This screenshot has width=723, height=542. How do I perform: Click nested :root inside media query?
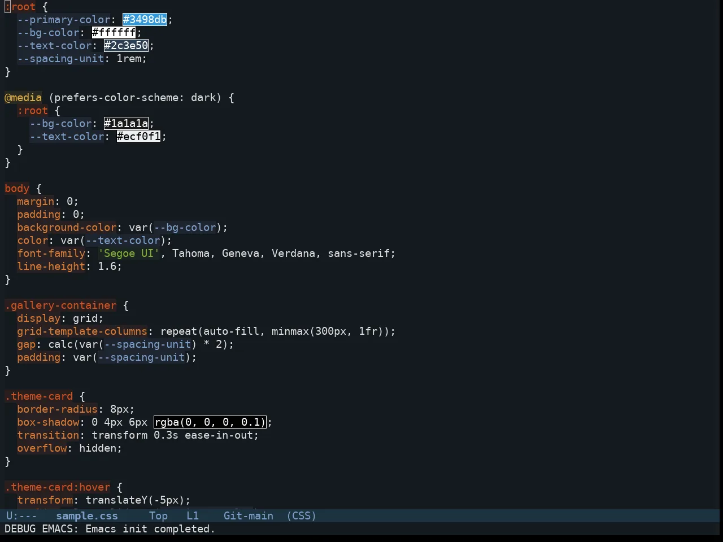32,111
